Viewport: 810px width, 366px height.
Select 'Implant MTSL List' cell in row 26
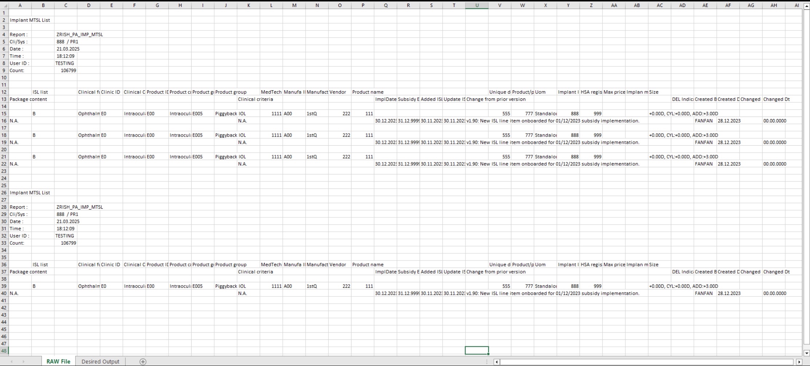tap(30, 193)
